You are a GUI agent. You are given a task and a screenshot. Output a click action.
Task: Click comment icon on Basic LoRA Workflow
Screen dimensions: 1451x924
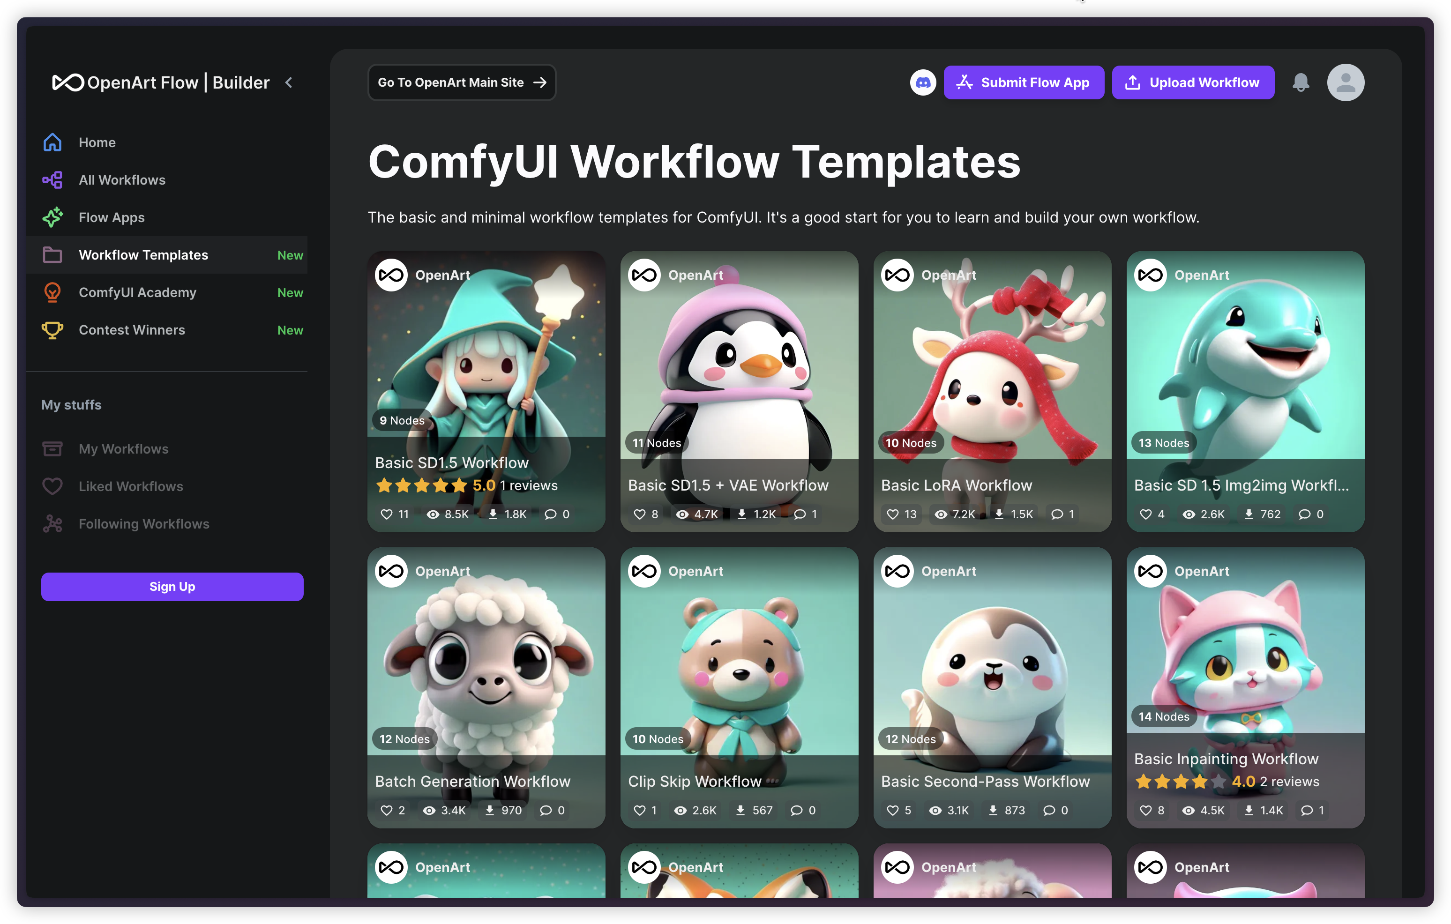coord(1057,514)
